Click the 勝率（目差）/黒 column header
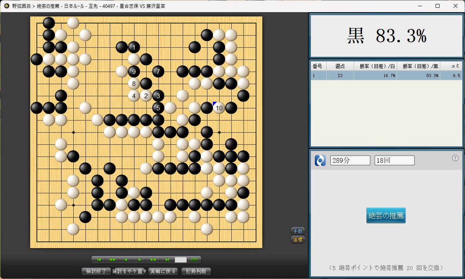Image resolution: width=465 pixels, height=279 pixels. [x=418, y=66]
